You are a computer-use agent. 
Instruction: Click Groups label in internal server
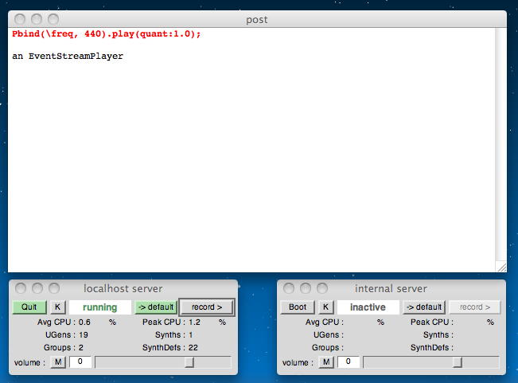[328, 348]
